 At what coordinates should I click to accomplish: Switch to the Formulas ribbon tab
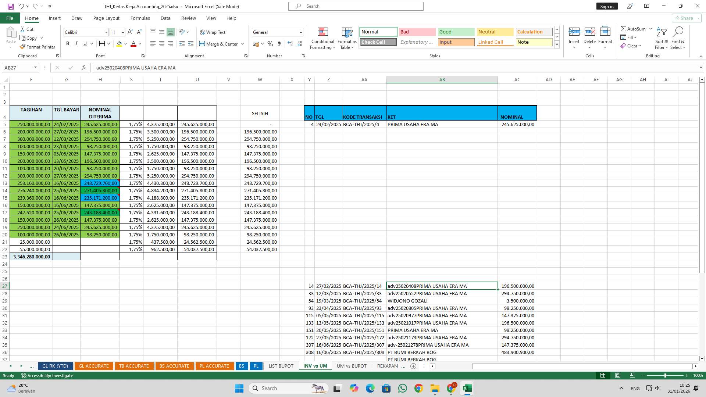(140, 18)
